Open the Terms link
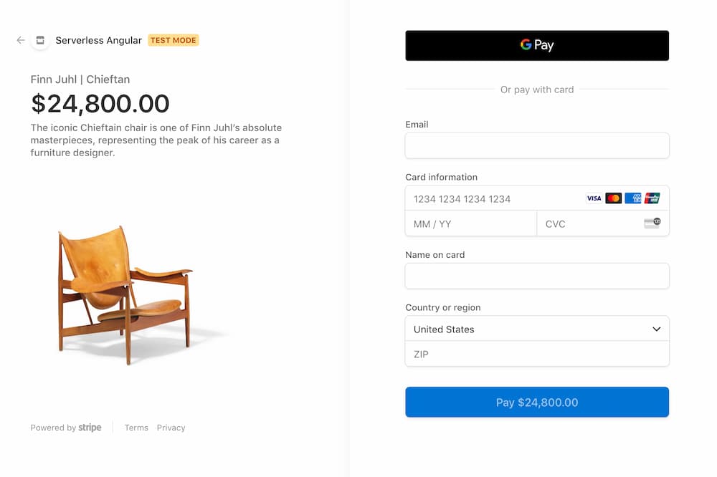This screenshot has height=477, width=717. (x=136, y=428)
